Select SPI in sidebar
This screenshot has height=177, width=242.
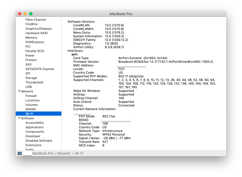[28, 73]
